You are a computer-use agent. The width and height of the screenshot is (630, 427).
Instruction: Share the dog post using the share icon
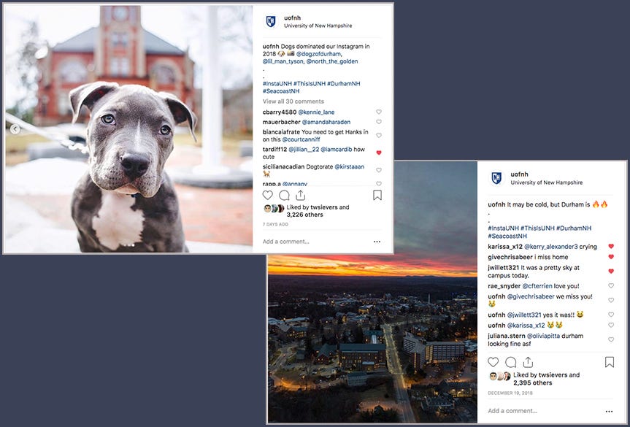pos(301,195)
